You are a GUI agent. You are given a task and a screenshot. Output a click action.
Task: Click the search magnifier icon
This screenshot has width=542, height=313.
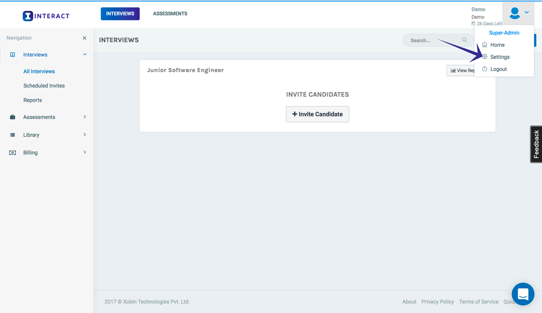click(464, 40)
